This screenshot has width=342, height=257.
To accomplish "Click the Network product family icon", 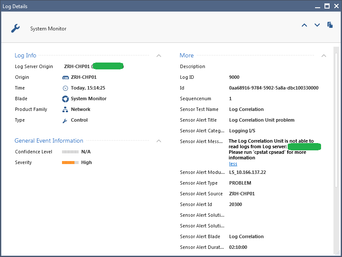I will click(65, 110).
